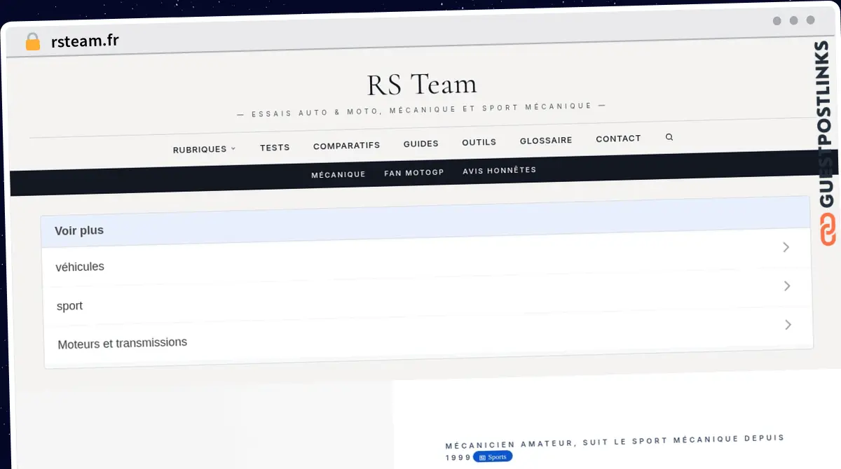Open the Avis honnêtes link
Image resolution: width=841 pixels, height=469 pixels.
pos(500,170)
